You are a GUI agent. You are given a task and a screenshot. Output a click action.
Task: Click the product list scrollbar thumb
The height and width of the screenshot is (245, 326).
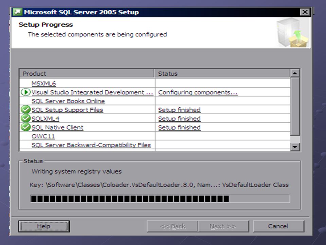pos(295,107)
